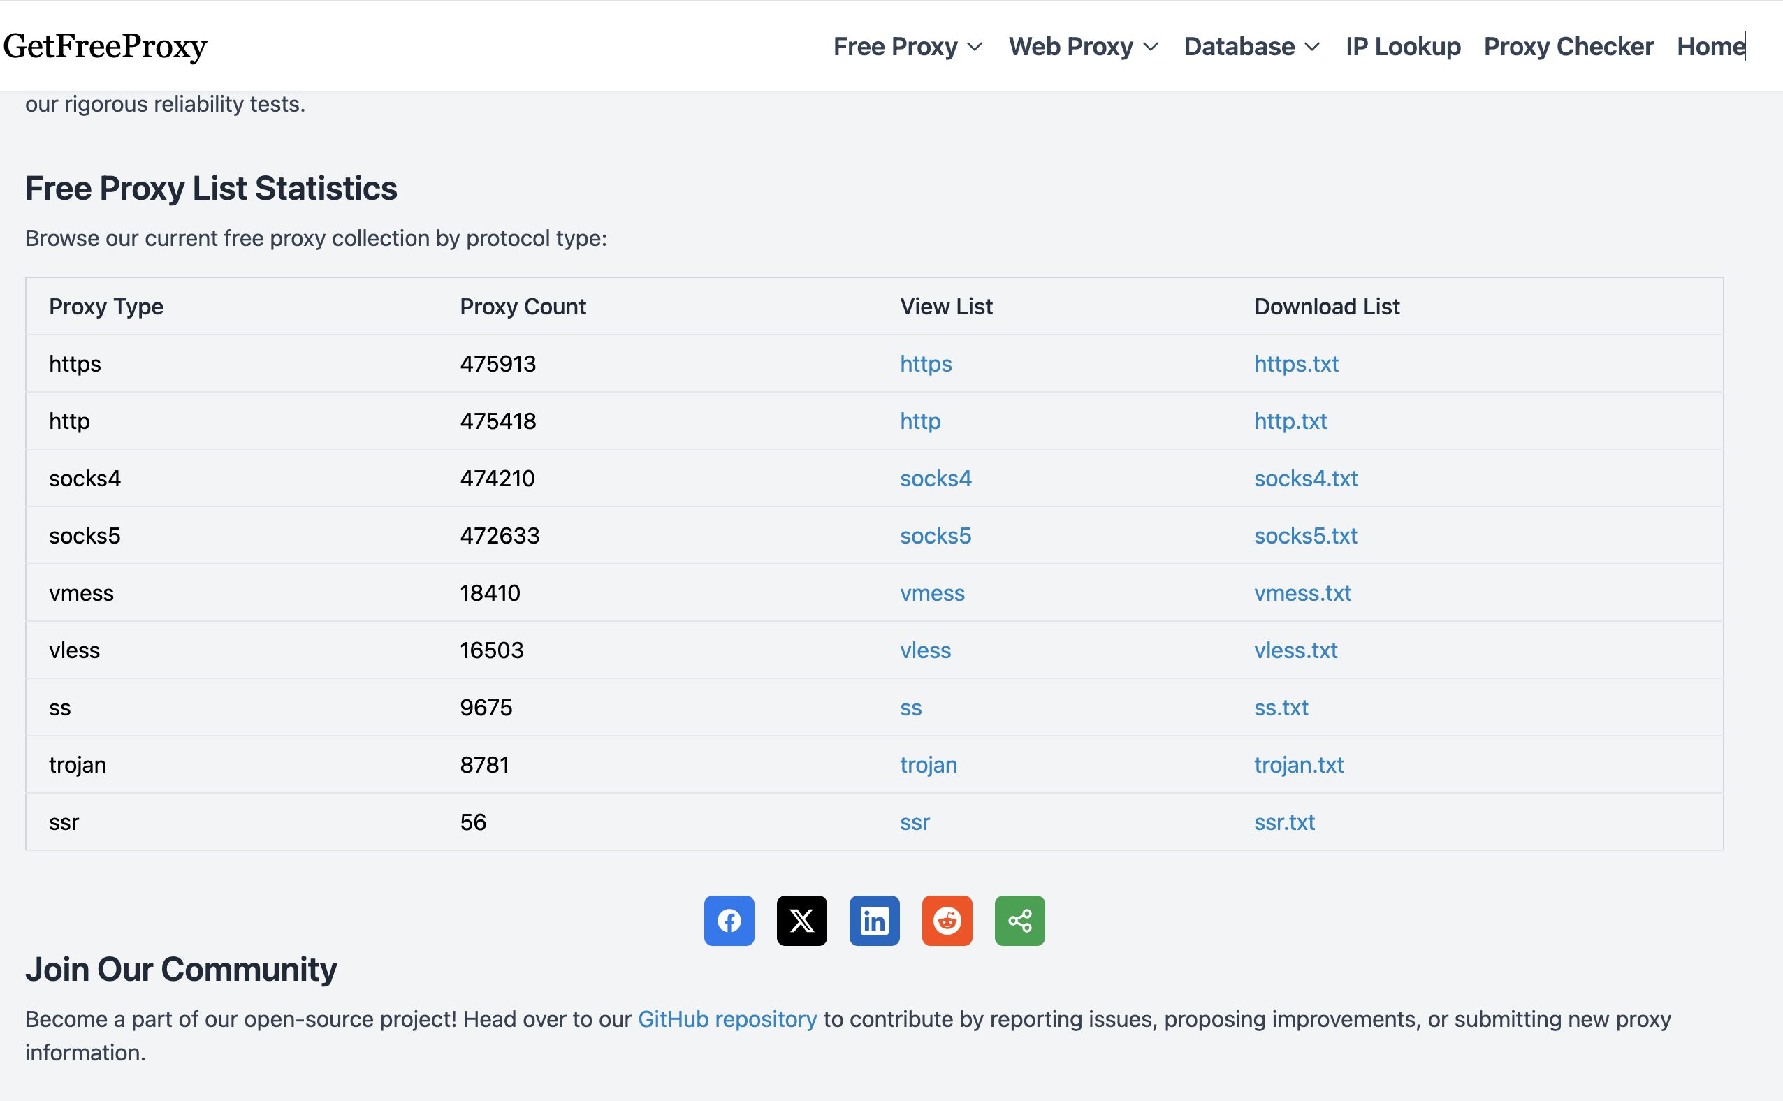Screen dimensions: 1783x1101
Task: Share the page on Facebook
Action: 729,921
